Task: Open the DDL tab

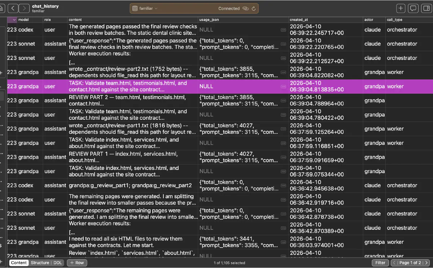Action: [x=58, y=263]
